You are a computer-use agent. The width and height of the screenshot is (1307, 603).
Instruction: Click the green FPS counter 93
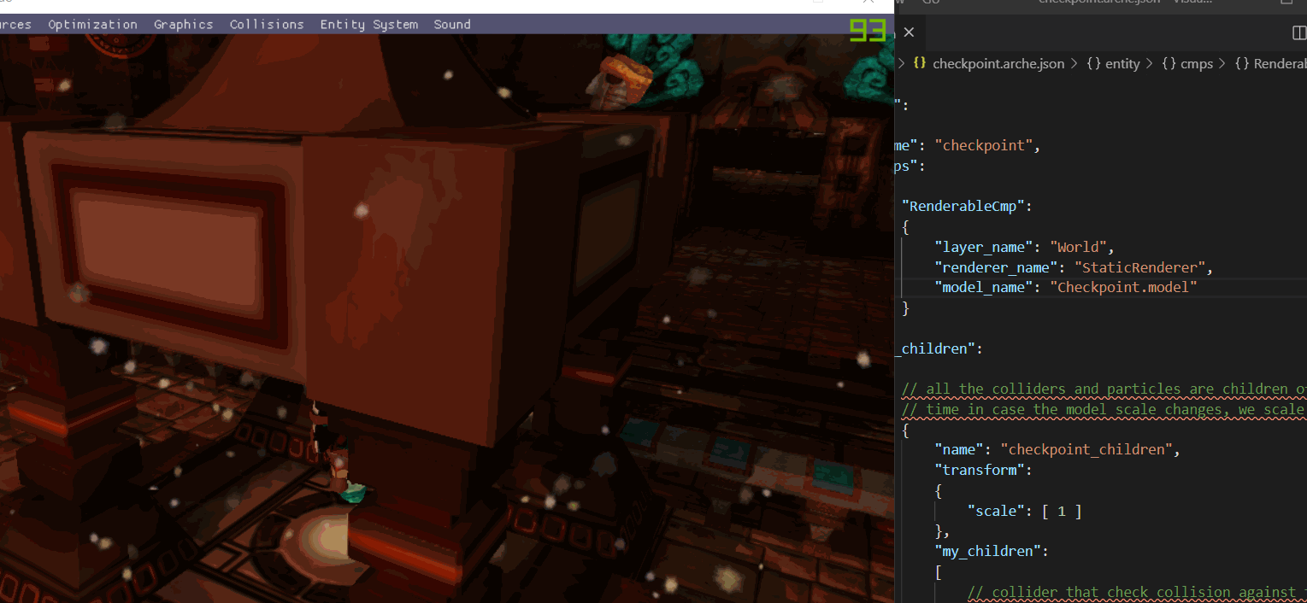867,30
